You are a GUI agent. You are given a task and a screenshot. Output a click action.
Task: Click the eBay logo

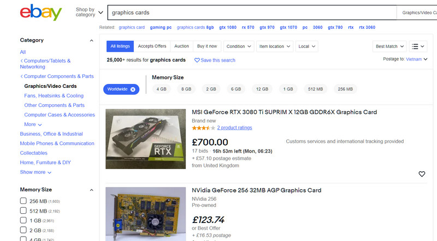(x=40, y=13)
